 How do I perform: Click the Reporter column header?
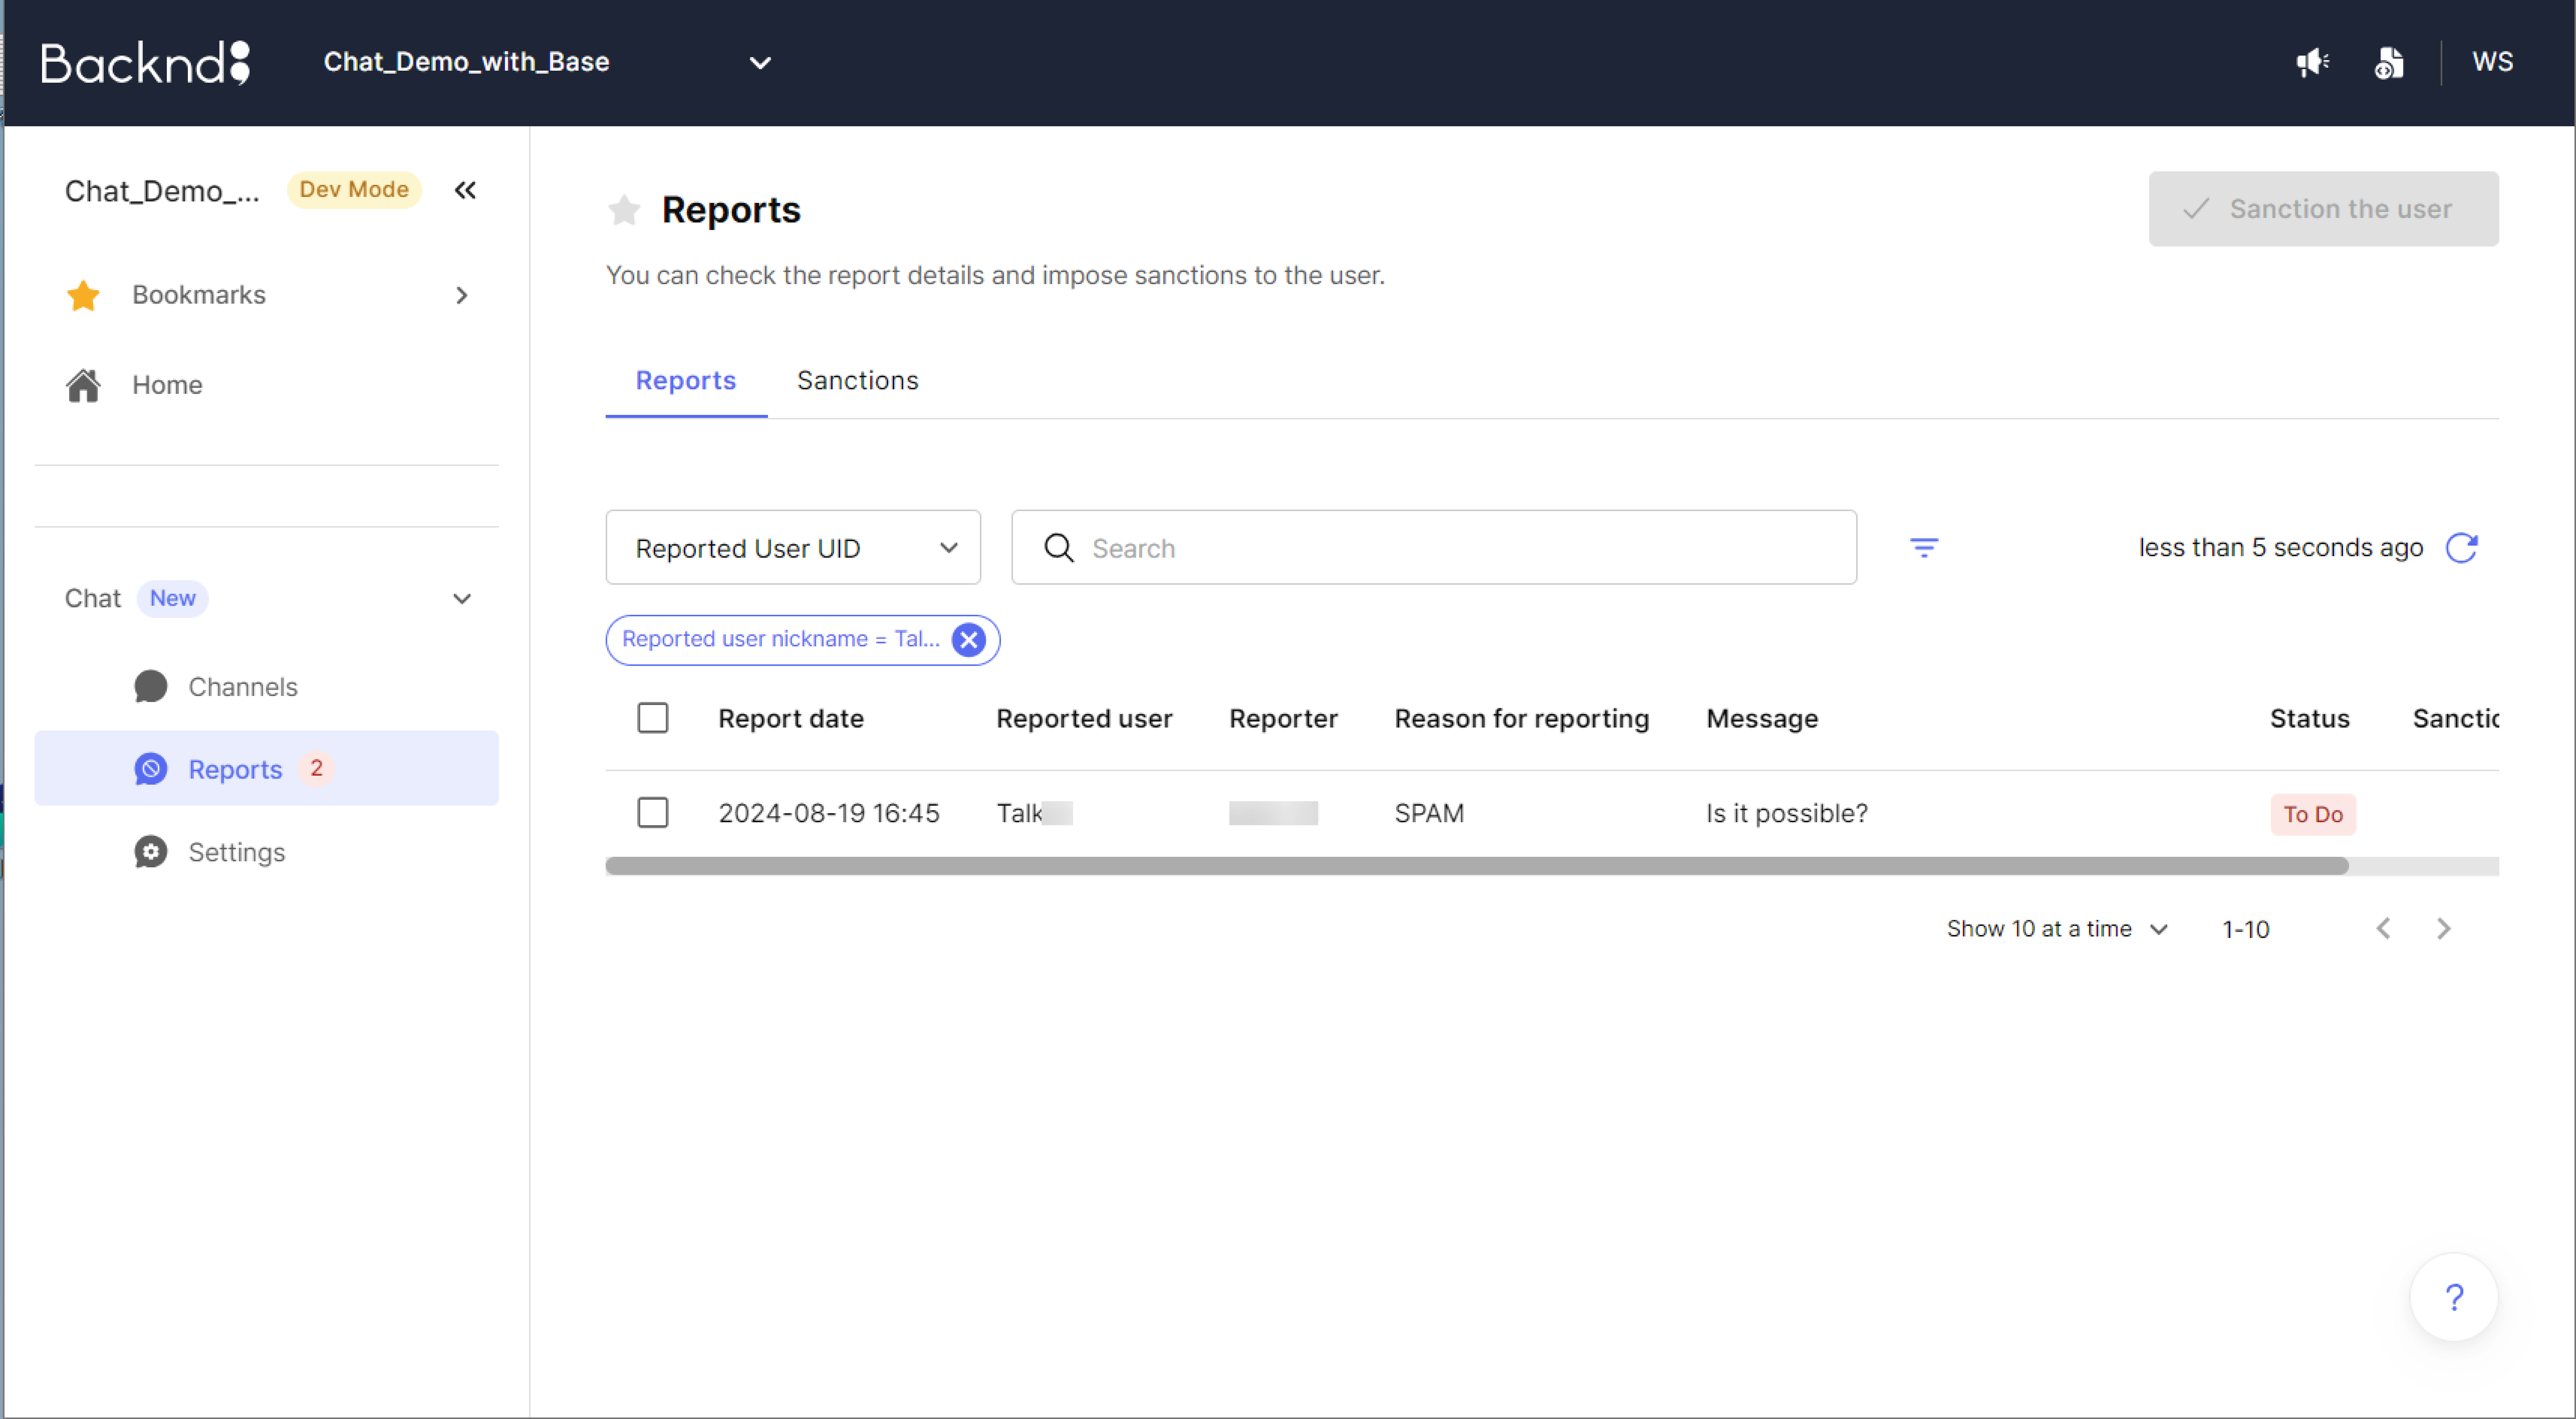click(x=1283, y=719)
